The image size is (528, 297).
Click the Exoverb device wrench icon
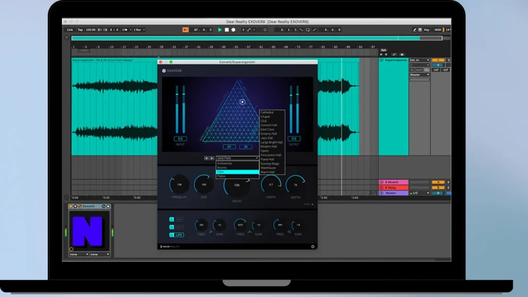tap(80, 206)
